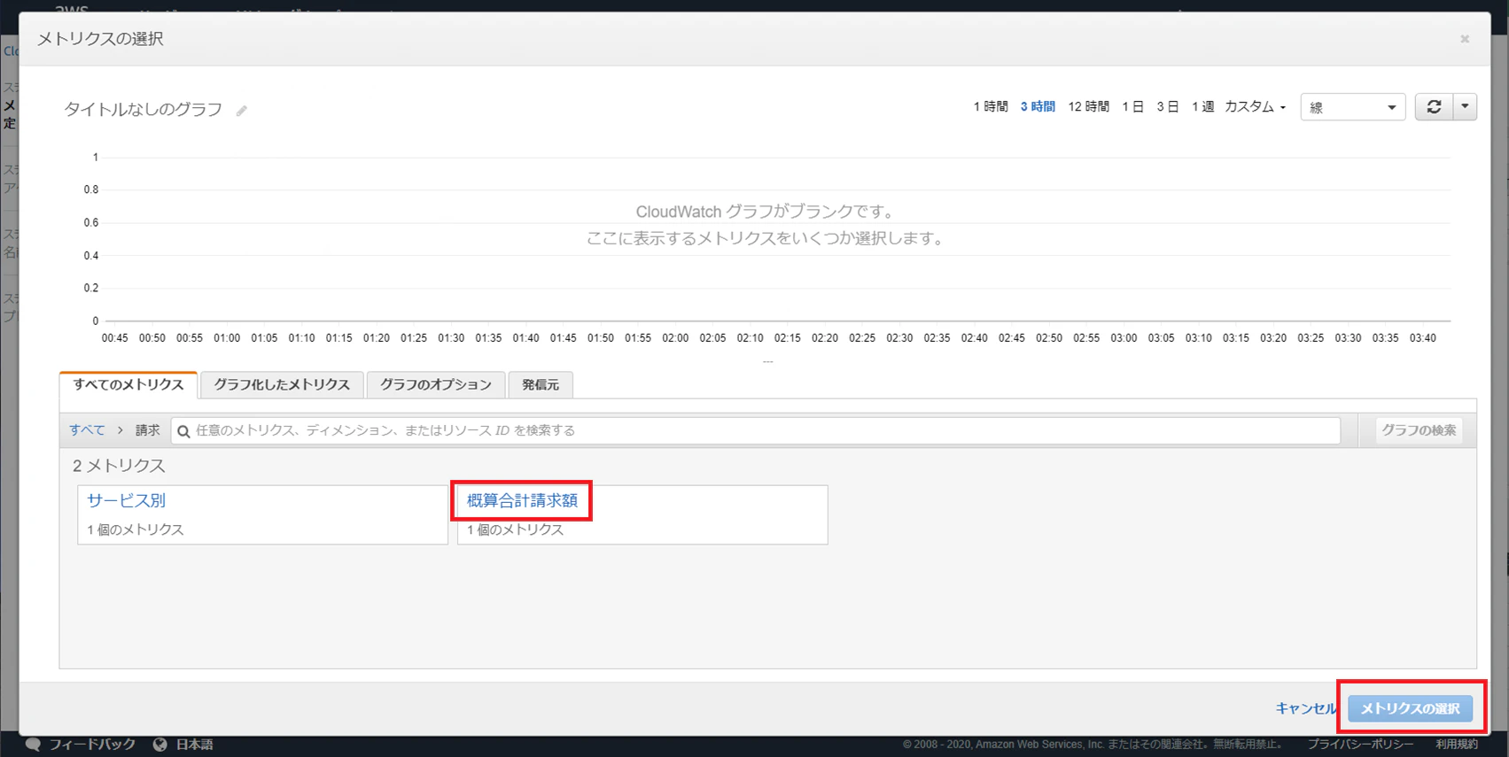This screenshot has height=757, width=1509.
Task: Open the 発信元 tab
Action: 541,385
